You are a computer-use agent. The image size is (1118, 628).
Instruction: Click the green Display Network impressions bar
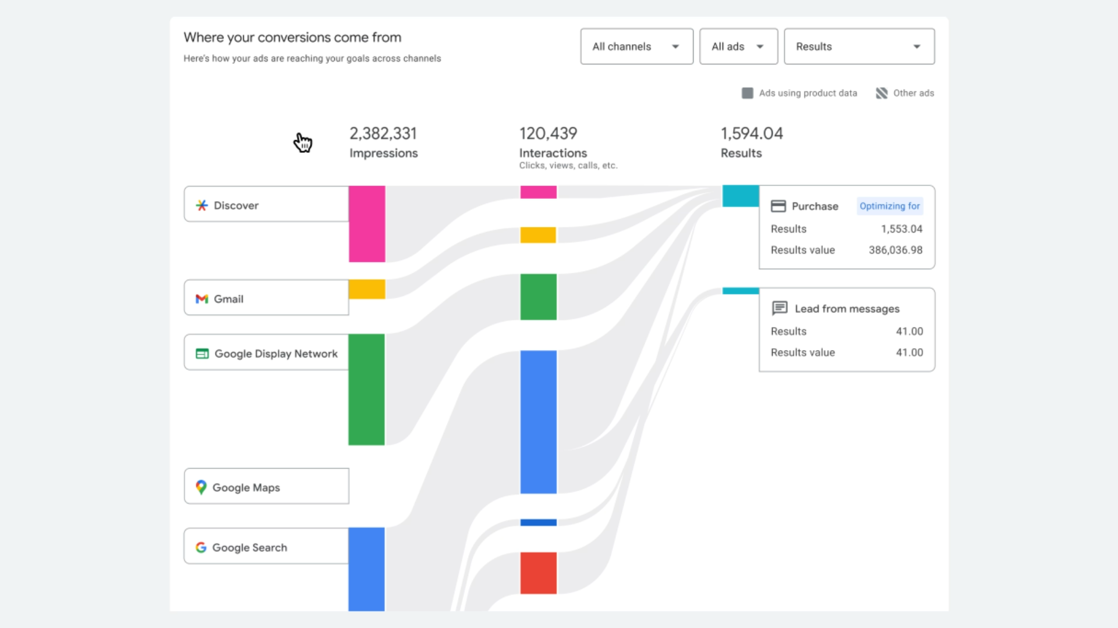366,390
